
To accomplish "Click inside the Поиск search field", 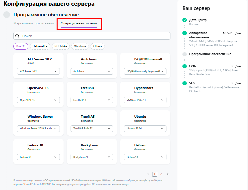I will pyautogui.click(x=92, y=36).
